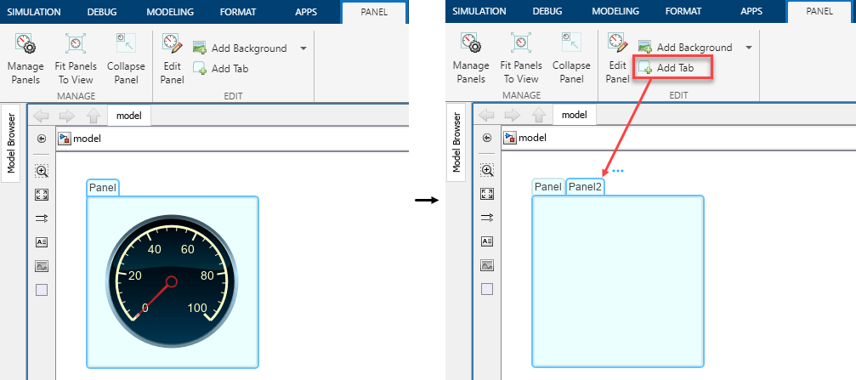This screenshot has height=380, width=856.
Task: Click the Forward arrow in left window
Action: pos(67,116)
